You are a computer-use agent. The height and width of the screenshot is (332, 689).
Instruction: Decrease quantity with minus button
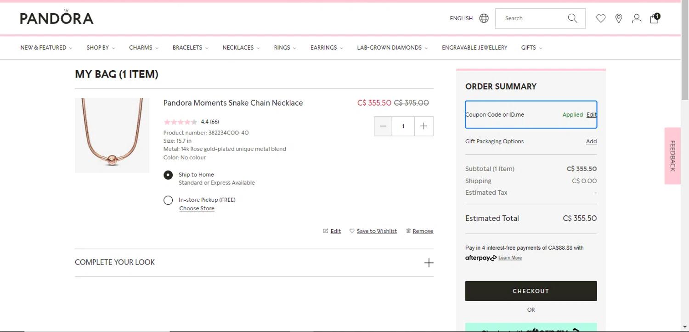pos(383,126)
